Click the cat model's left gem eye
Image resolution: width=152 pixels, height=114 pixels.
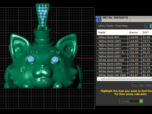(x=31, y=60)
